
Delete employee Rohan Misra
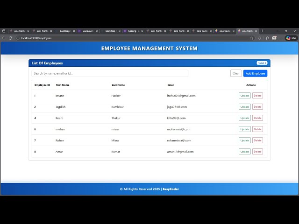(257, 140)
